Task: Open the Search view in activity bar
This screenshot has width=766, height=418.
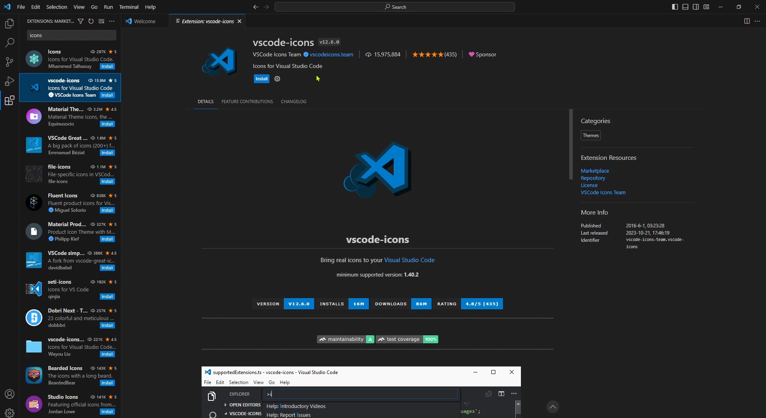Action: coord(9,43)
